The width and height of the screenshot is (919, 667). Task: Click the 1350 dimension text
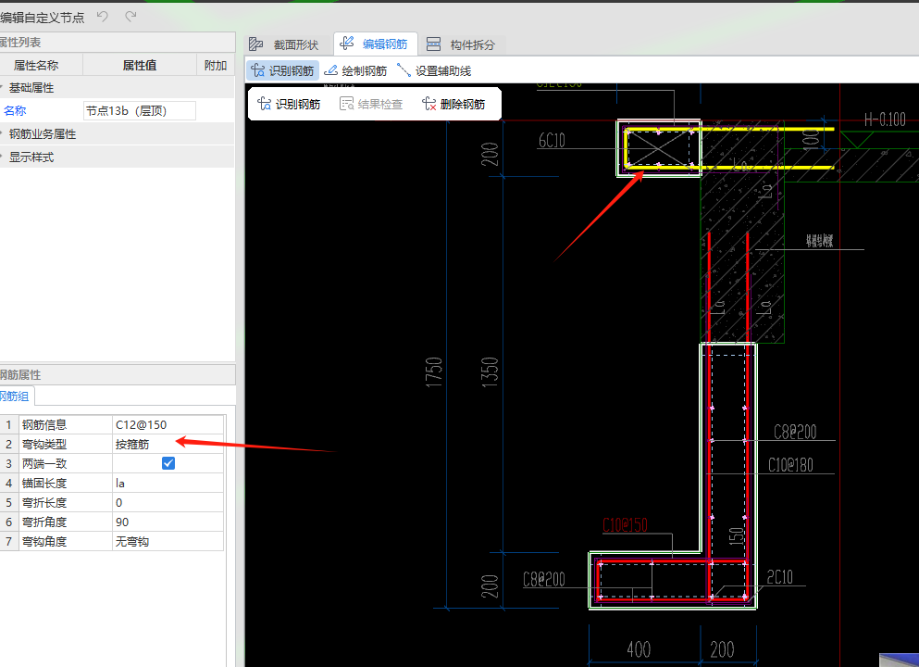coord(490,371)
